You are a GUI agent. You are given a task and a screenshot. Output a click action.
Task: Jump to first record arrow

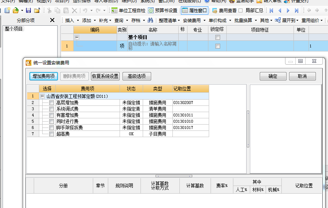click(271, 10)
